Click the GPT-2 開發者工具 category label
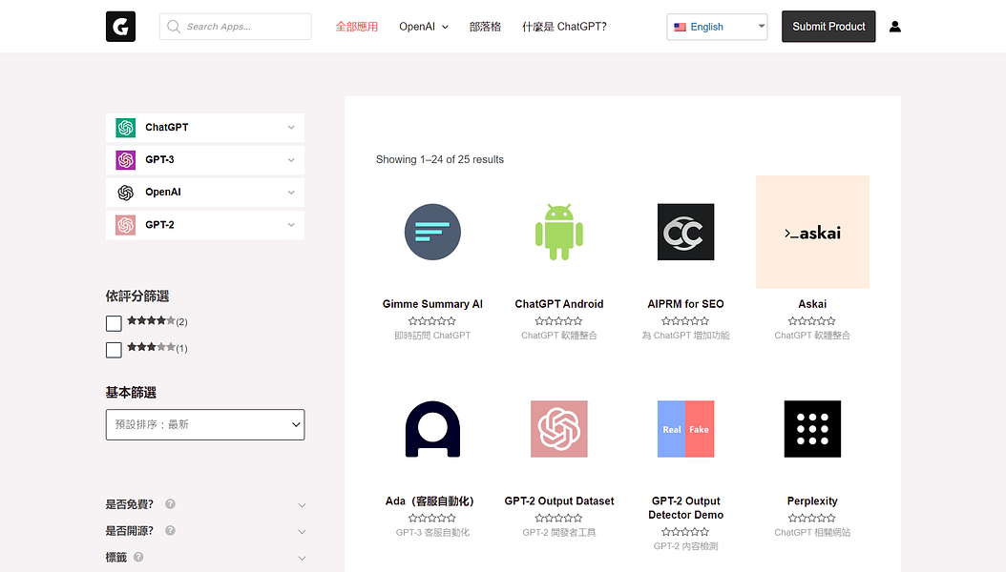The width and height of the screenshot is (1006, 572). point(558,532)
